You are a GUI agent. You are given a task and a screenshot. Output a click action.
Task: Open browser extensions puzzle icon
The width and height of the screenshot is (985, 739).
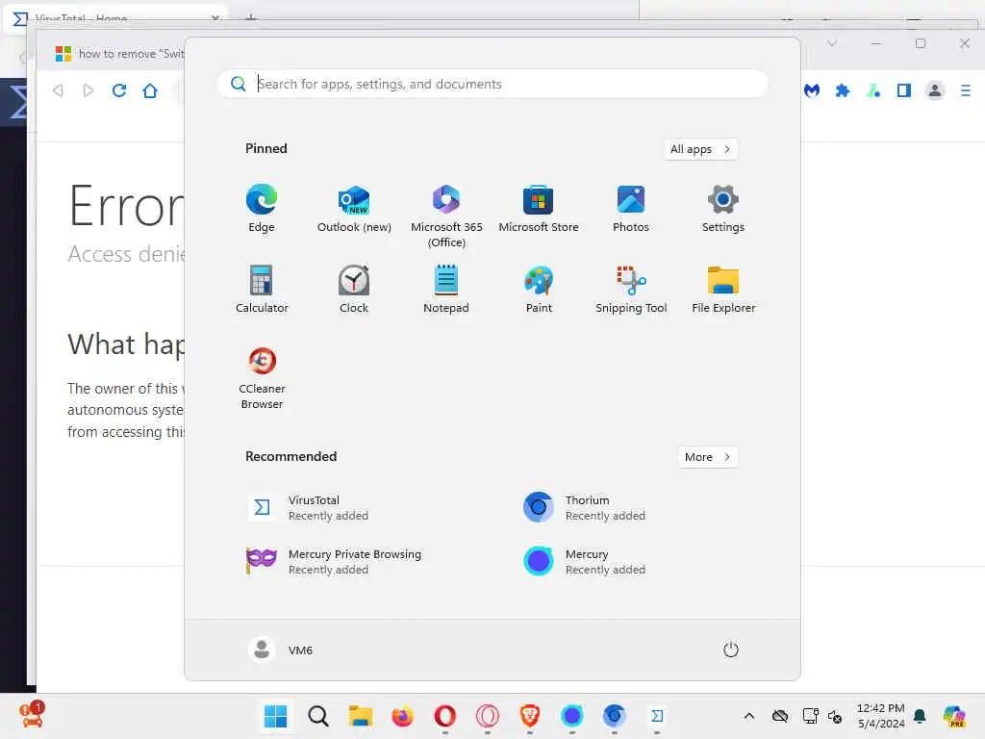pyautogui.click(x=843, y=90)
